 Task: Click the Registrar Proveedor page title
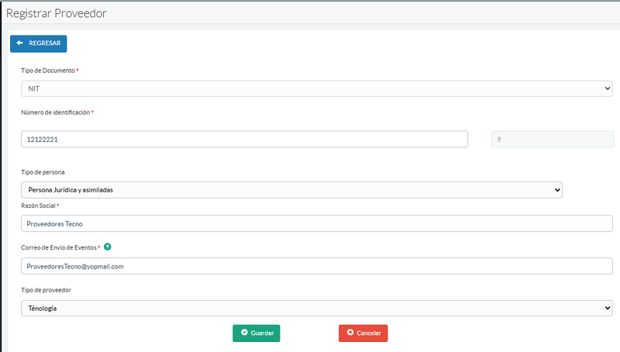57,14
